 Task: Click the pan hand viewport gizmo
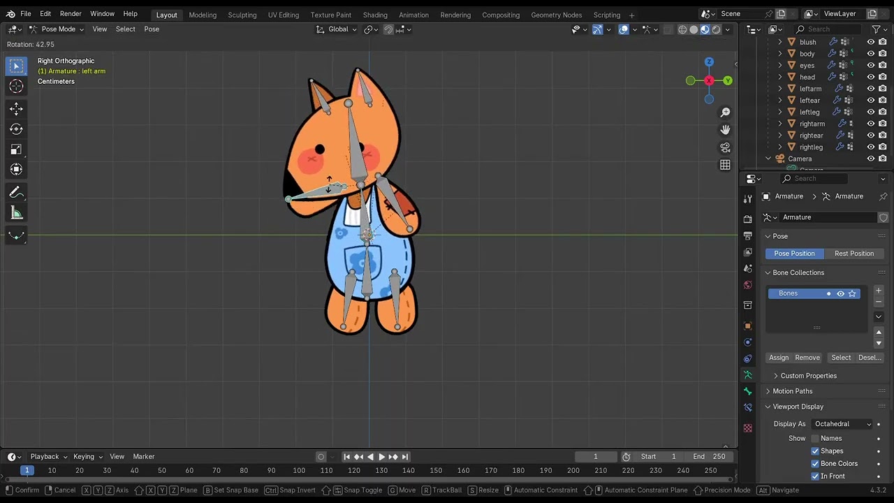[725, 130]
